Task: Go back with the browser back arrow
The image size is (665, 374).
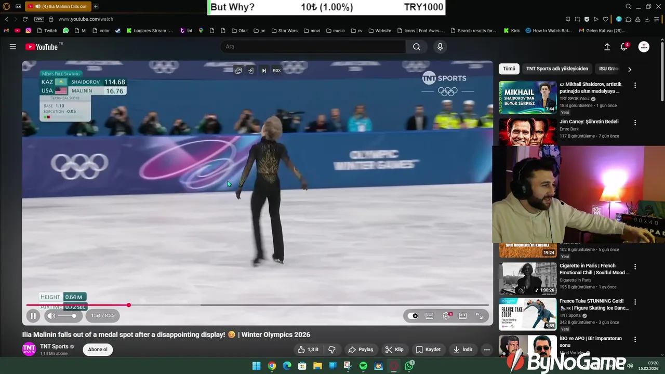Action: (x=6, y=19)
